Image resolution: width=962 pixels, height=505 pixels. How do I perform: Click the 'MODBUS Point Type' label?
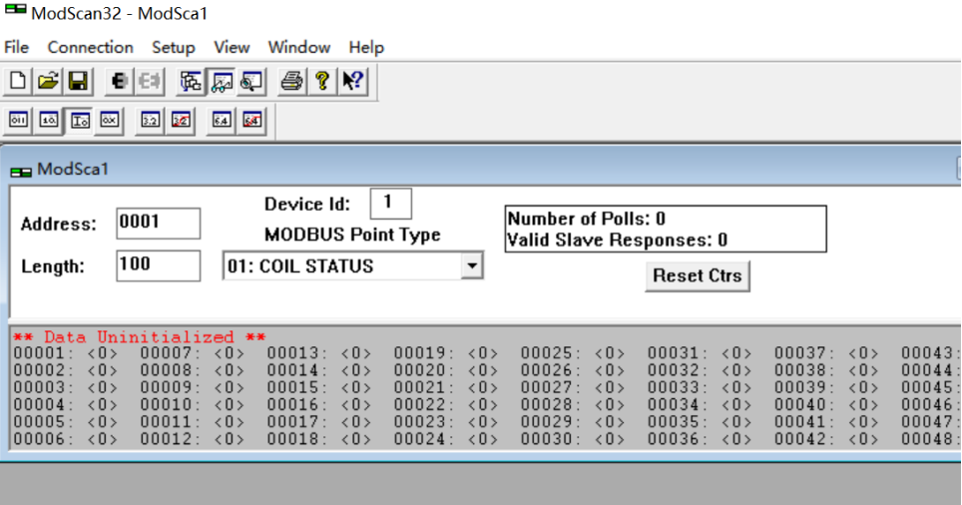(x=352, y=235)
